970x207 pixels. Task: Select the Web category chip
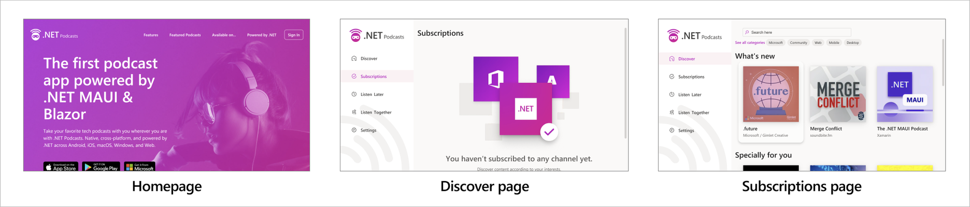[818, 42]
